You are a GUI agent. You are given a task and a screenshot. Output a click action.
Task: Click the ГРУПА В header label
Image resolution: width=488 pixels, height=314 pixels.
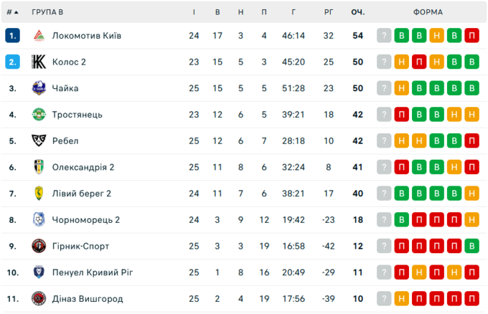(47, 12)
